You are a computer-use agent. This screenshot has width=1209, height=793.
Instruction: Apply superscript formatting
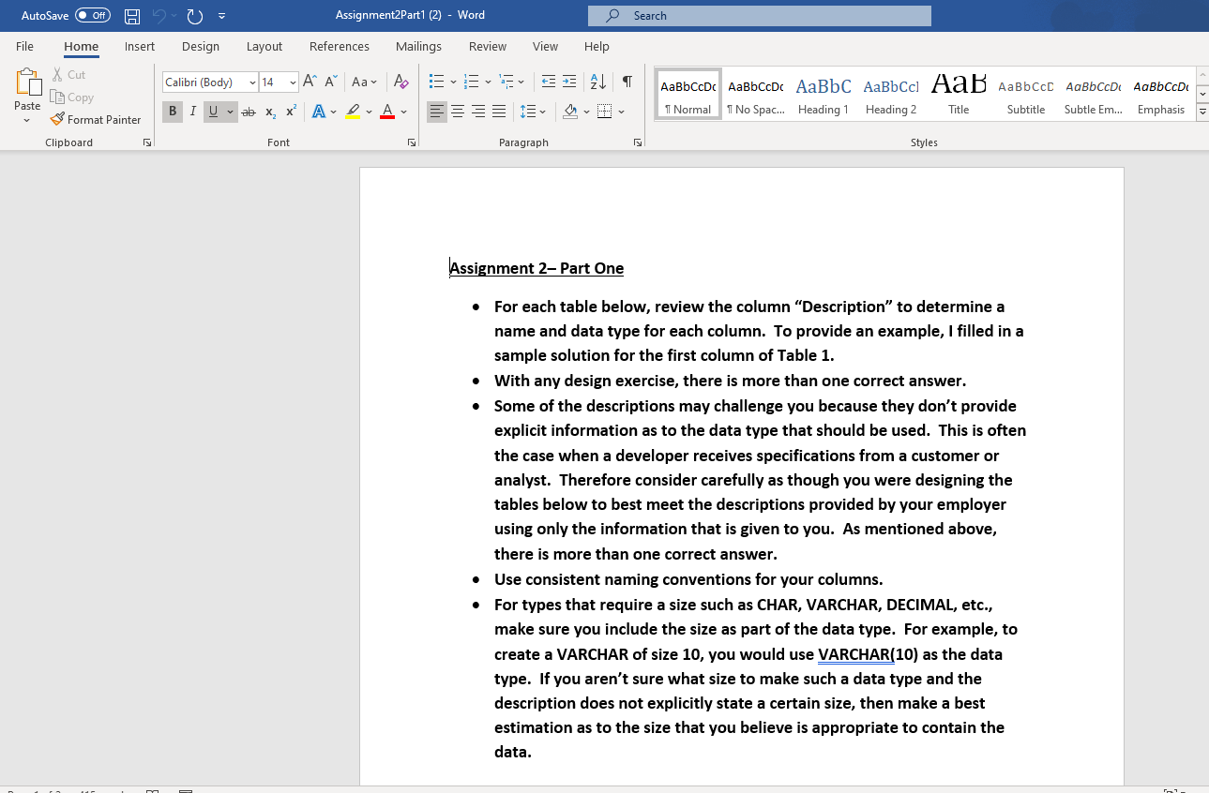tap(291, 112)
